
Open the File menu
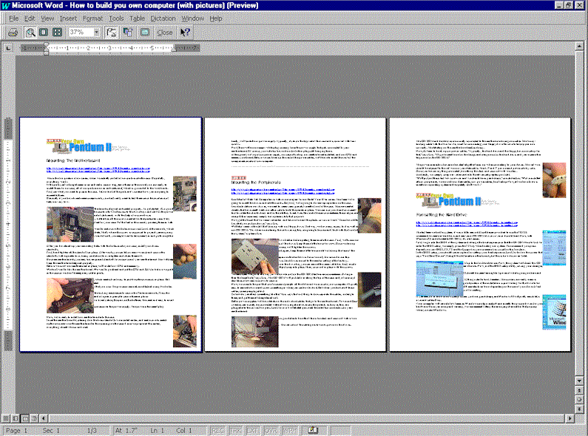[13, 18]
